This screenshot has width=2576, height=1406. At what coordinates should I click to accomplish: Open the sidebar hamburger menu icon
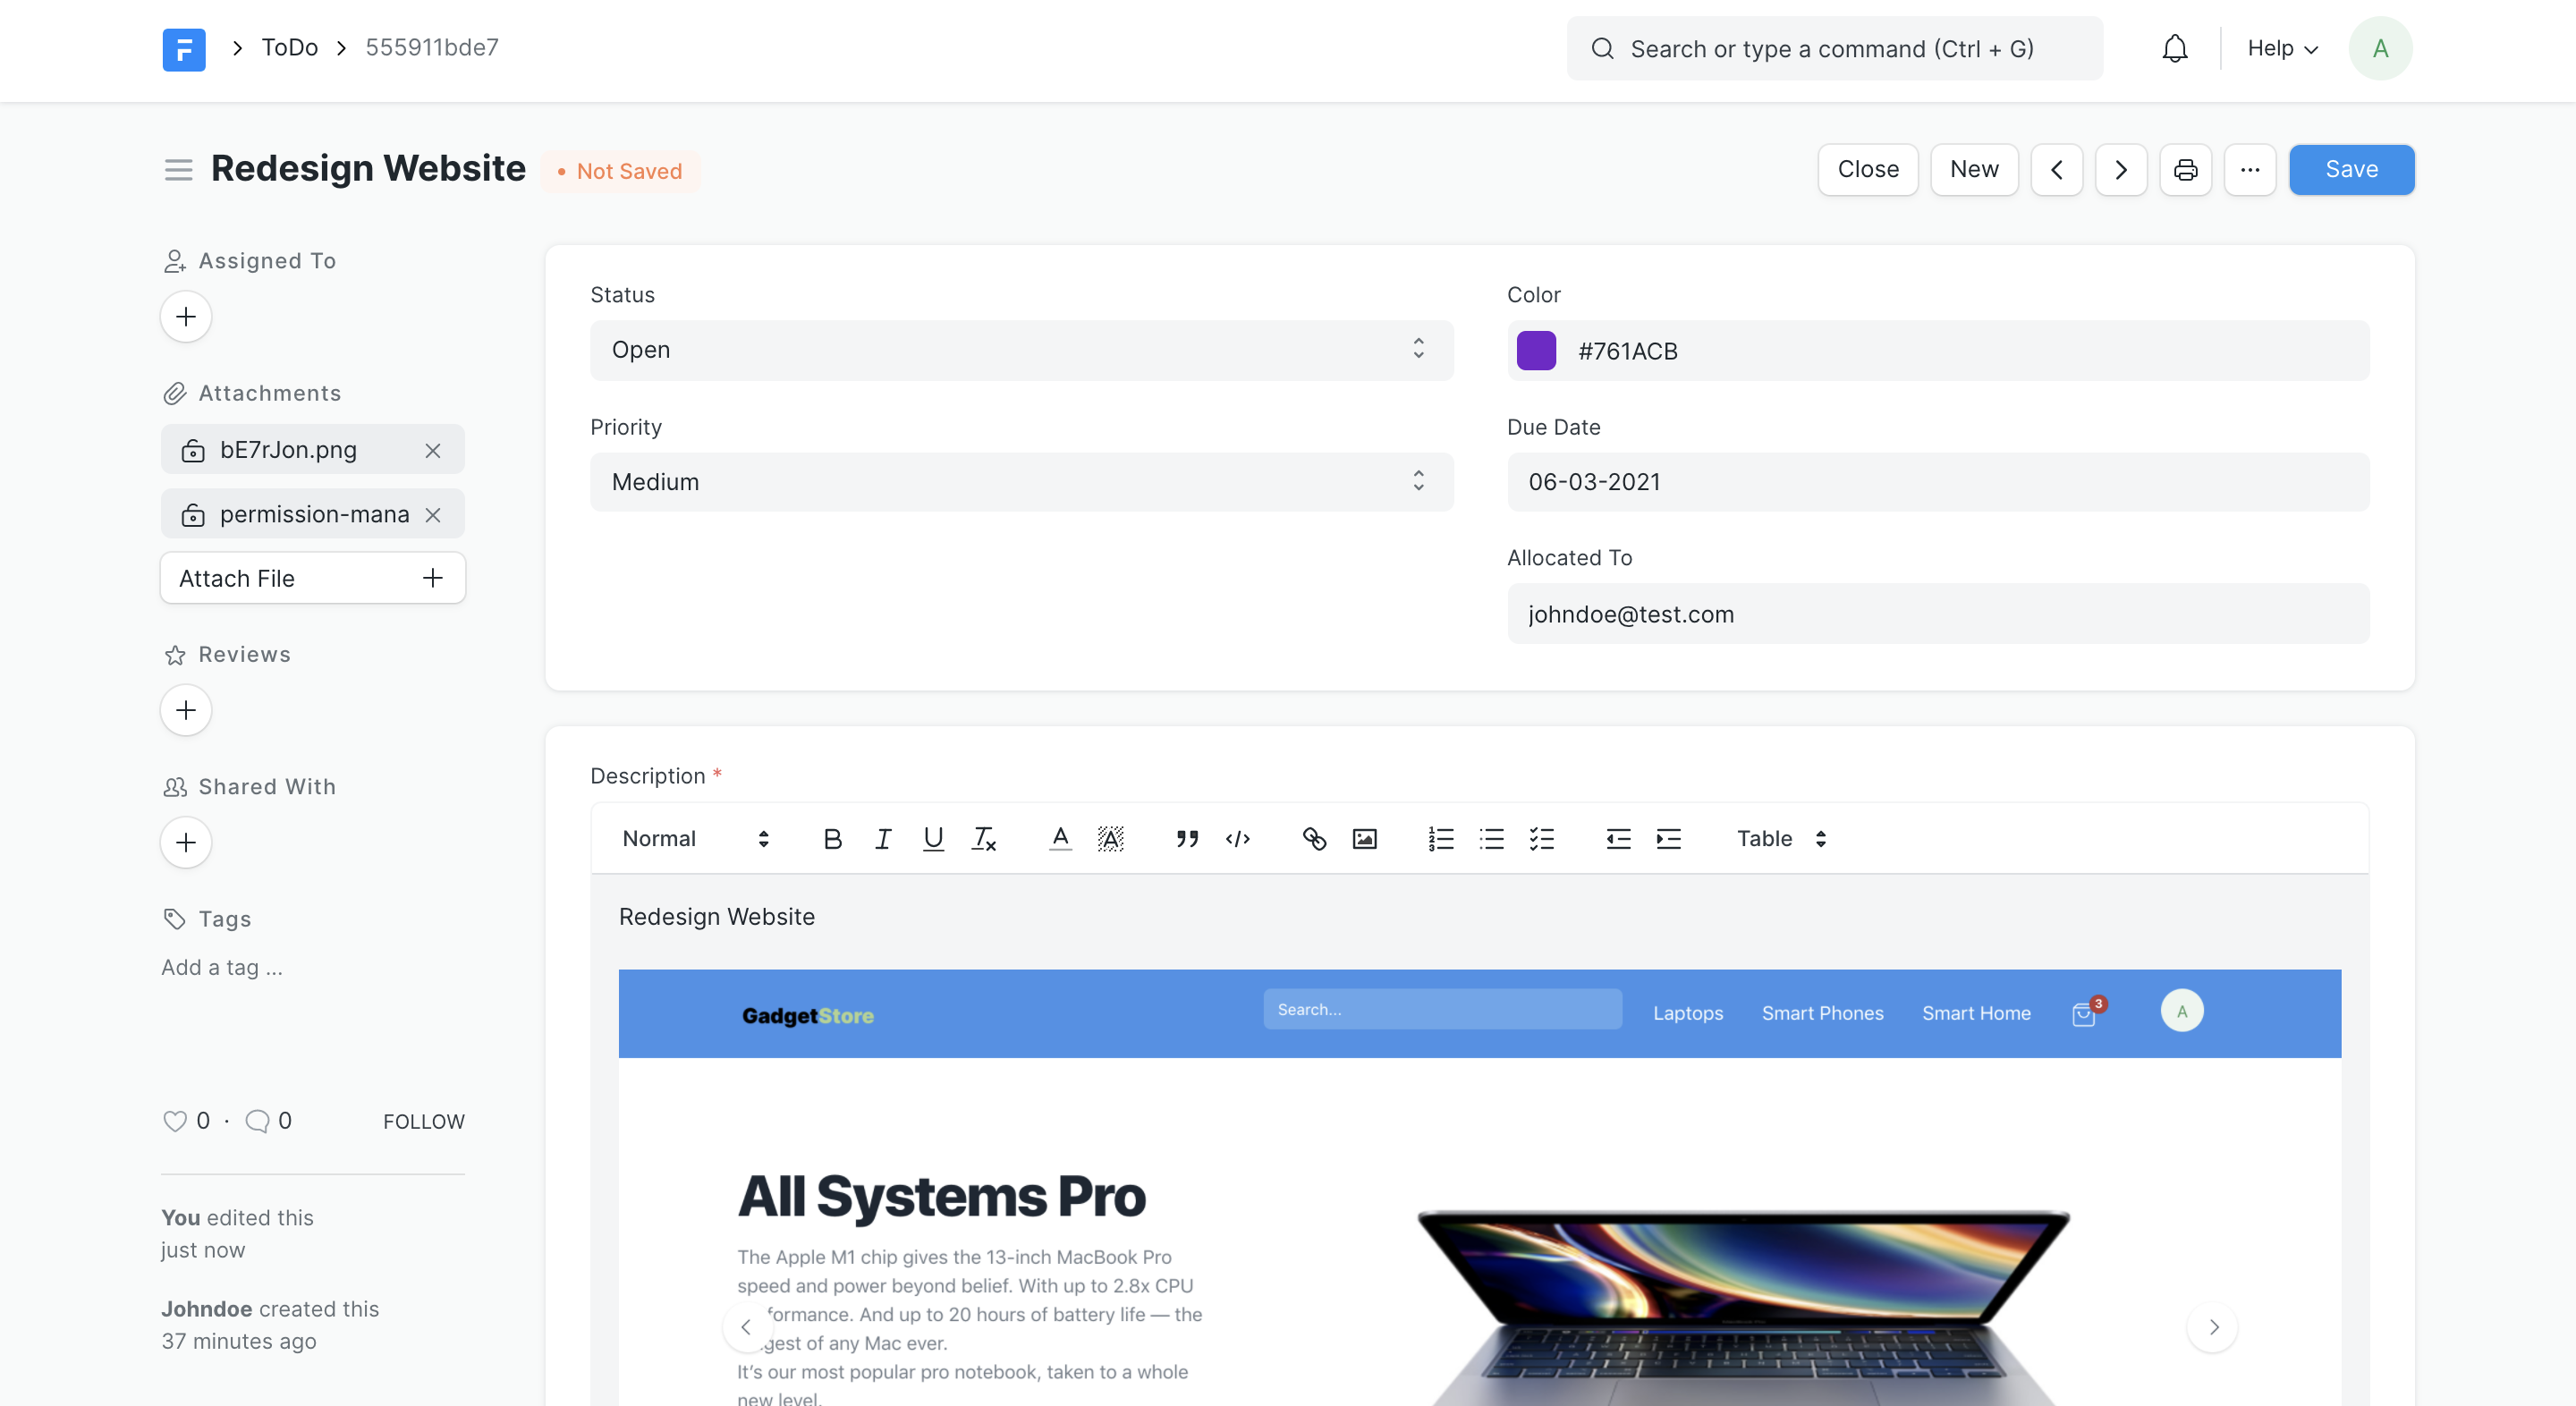(178, 170)
